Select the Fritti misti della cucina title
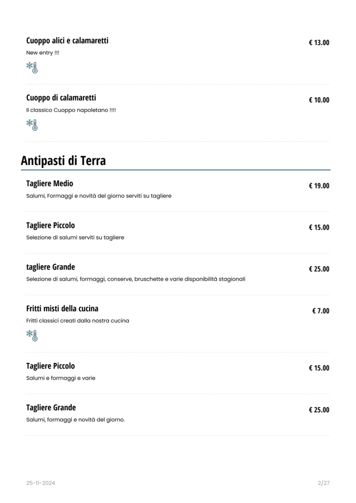Image resolution: width=356 pixels, height=503 pixels. click(x=62, y=308)
